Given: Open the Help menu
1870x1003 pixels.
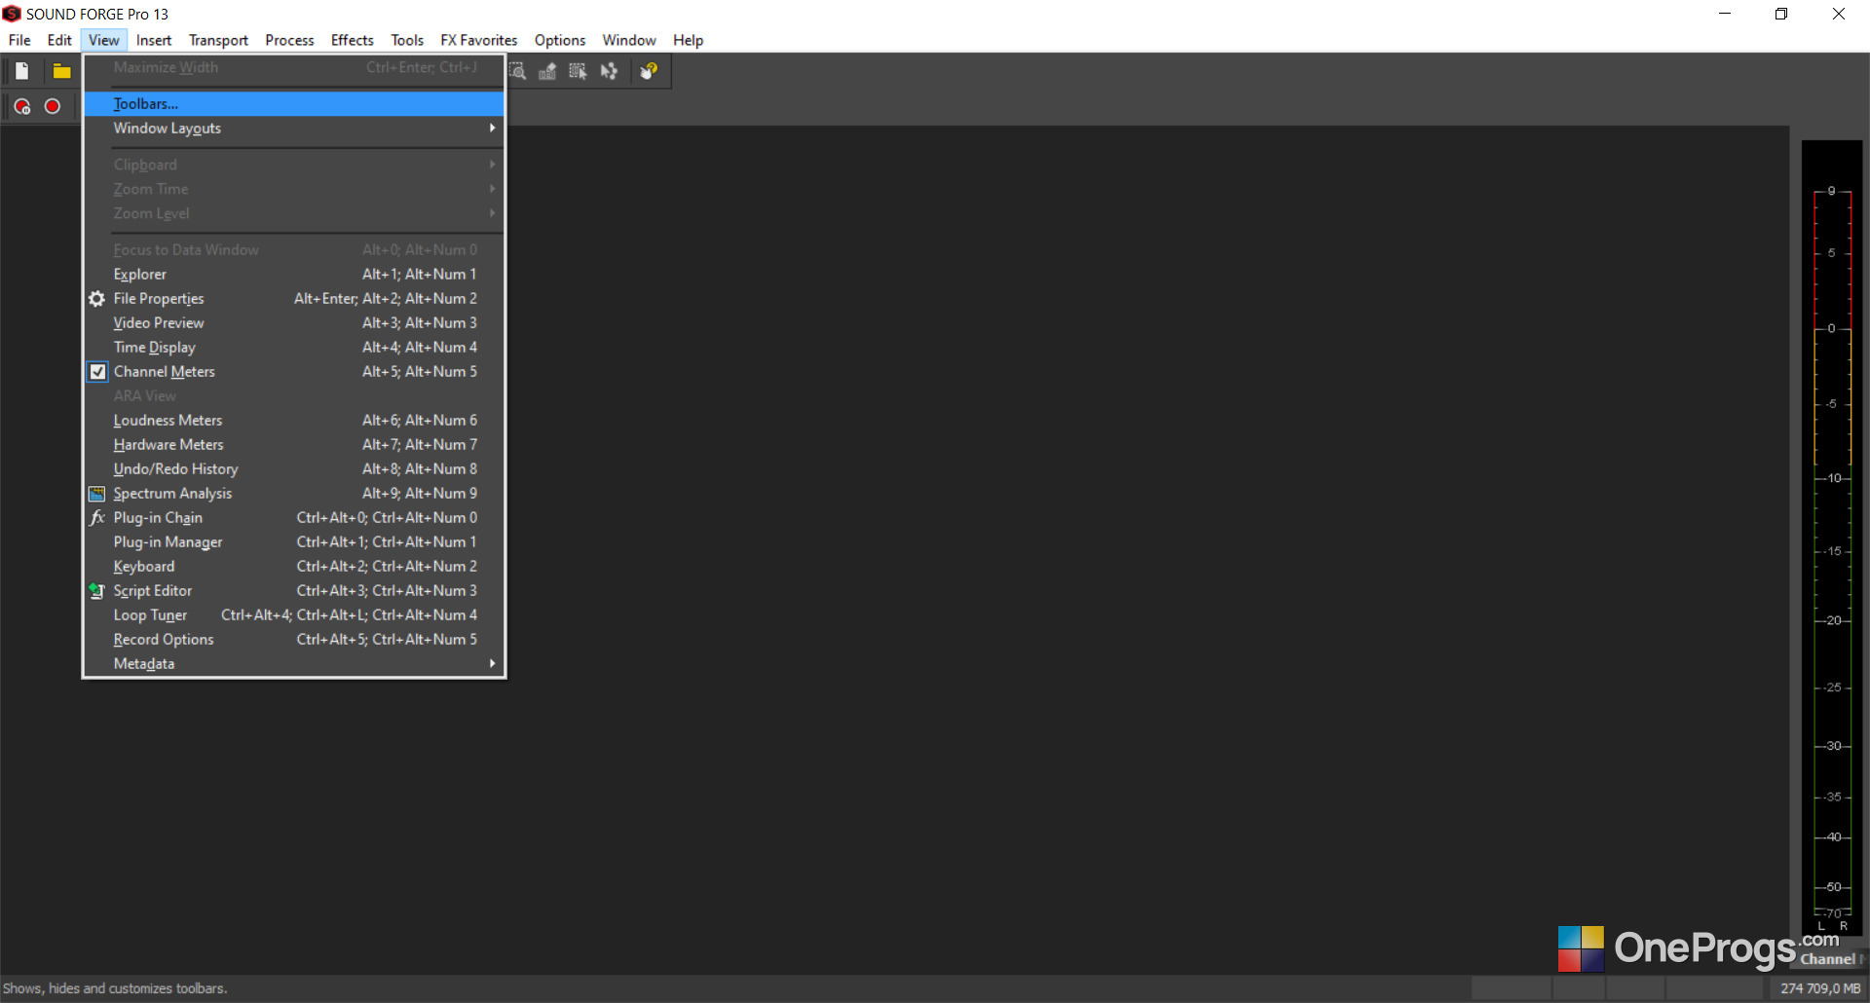Looking at the screenshot, I should coord(689,40).
